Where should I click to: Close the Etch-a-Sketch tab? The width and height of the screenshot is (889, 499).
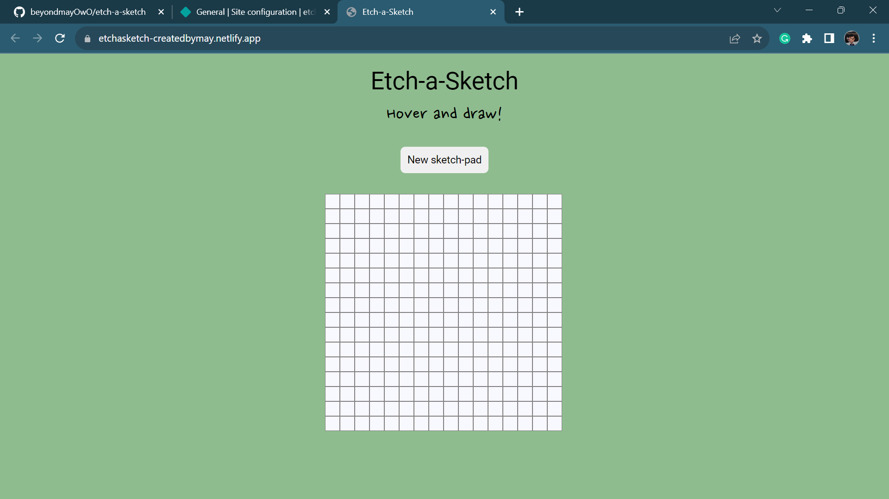493,12
